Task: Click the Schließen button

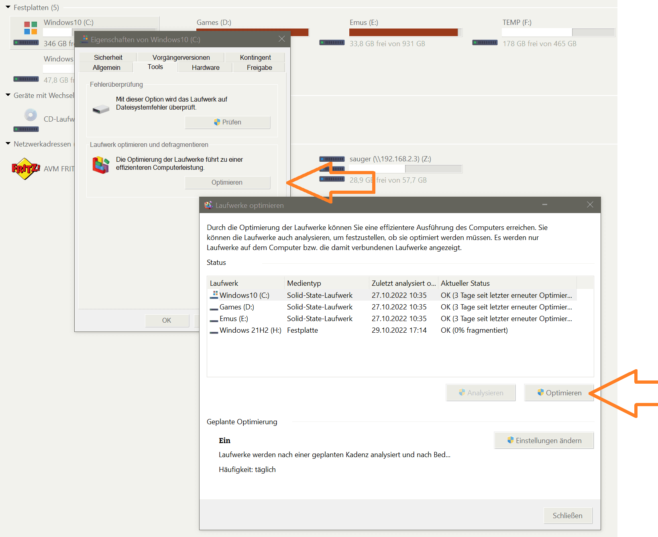Action: (x=568, y=515)
